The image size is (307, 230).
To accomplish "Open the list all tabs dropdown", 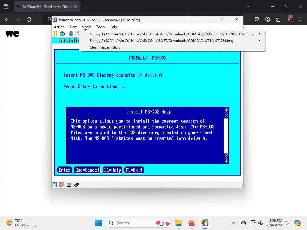I will click(x=247, y=7).
